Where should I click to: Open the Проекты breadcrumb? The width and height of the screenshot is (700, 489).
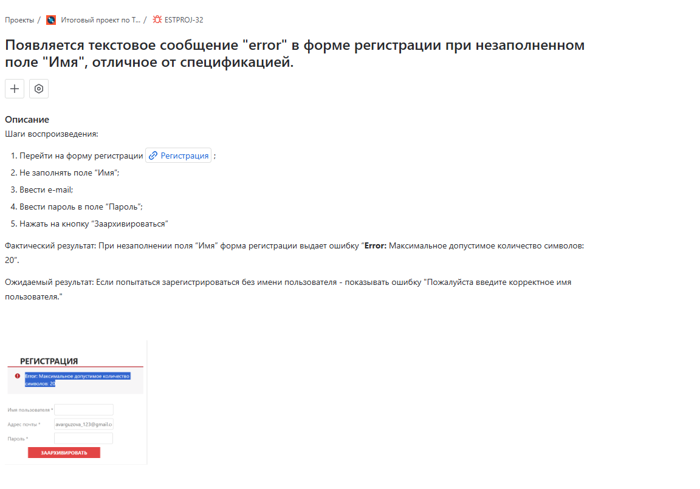point(19,20)
